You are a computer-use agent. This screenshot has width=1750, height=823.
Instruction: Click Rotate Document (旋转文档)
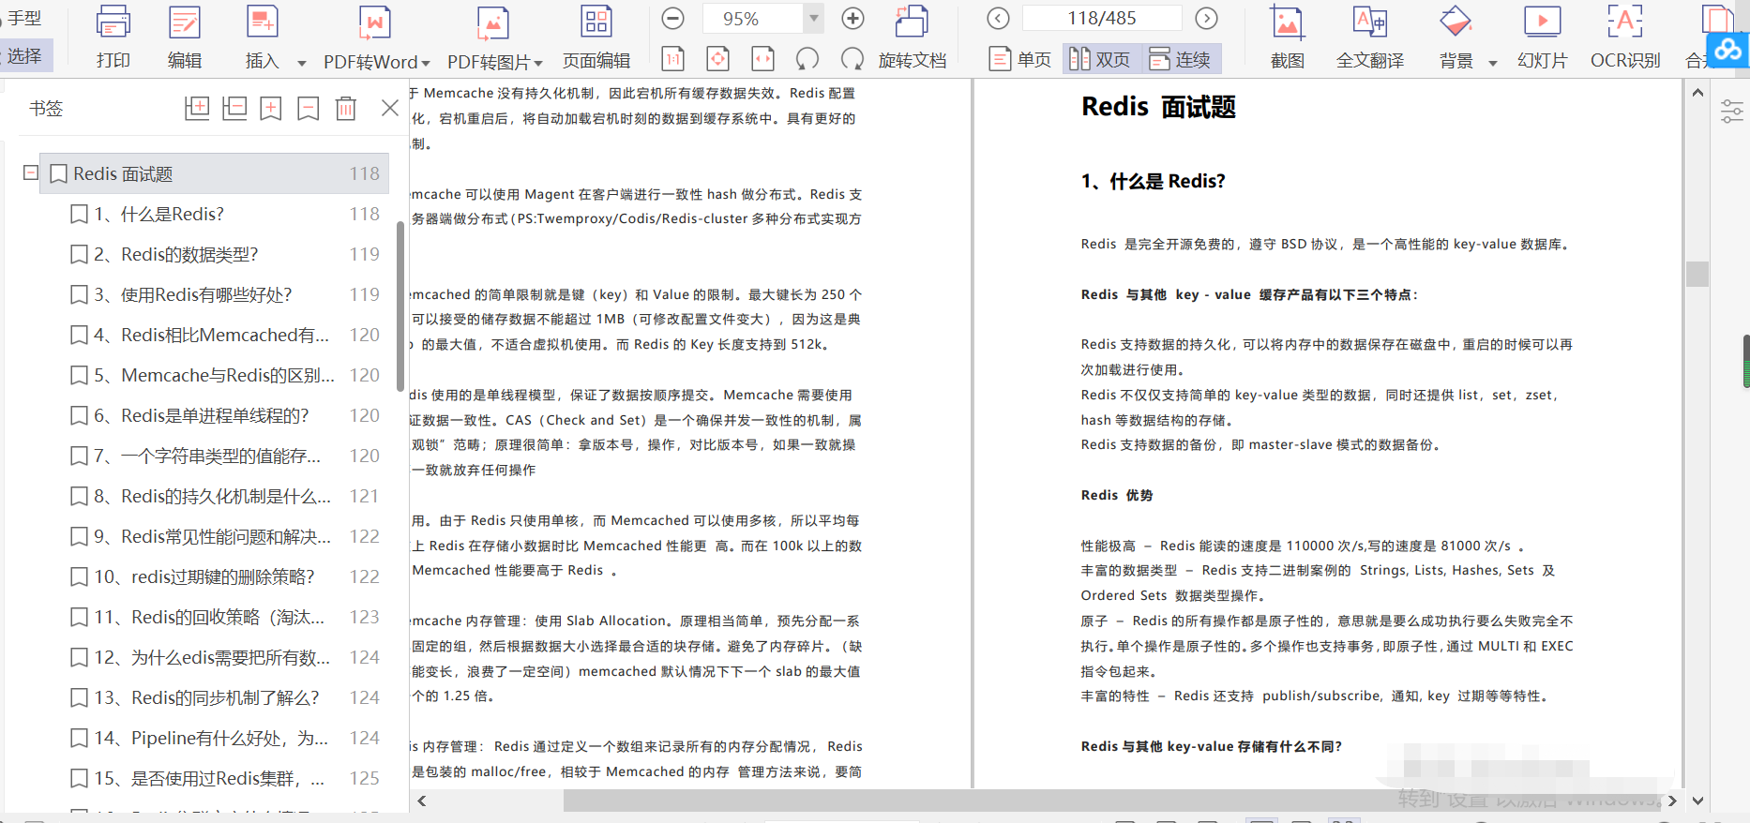[x=912, y=39]
